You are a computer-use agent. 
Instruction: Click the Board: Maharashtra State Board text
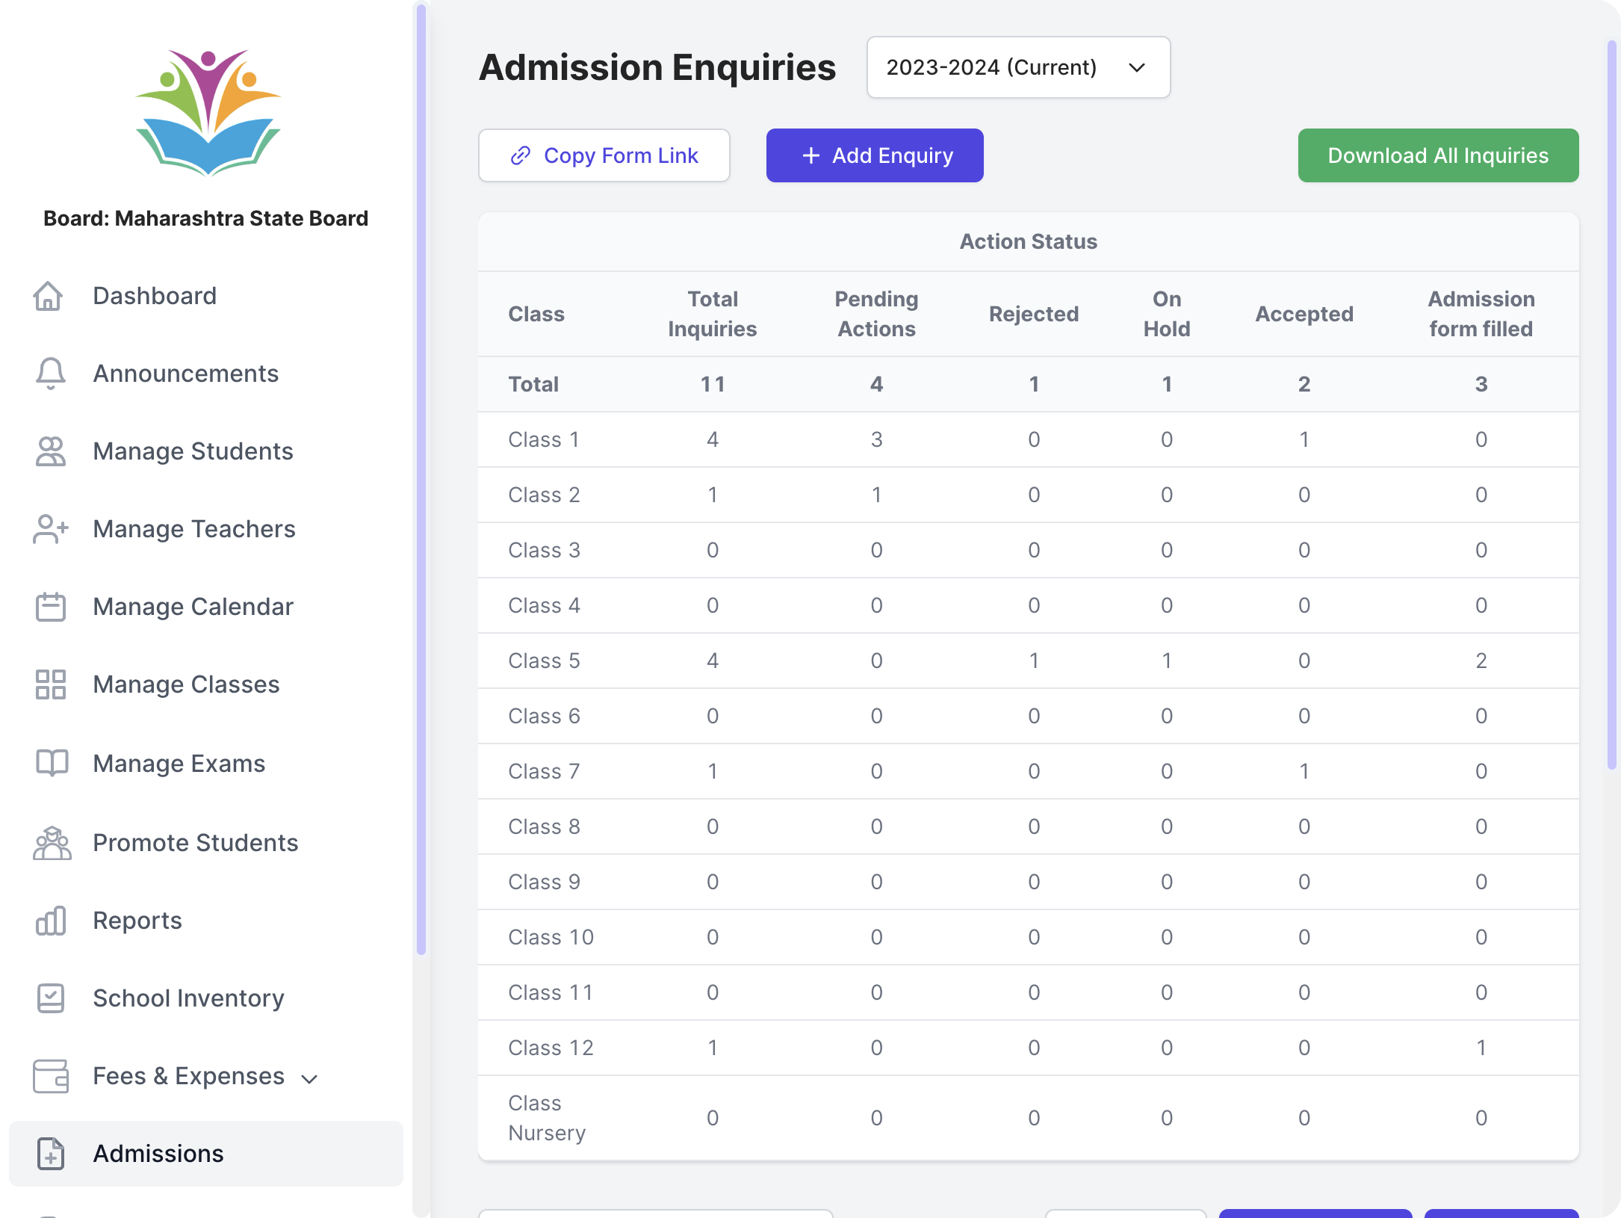(x=206, y=218)
